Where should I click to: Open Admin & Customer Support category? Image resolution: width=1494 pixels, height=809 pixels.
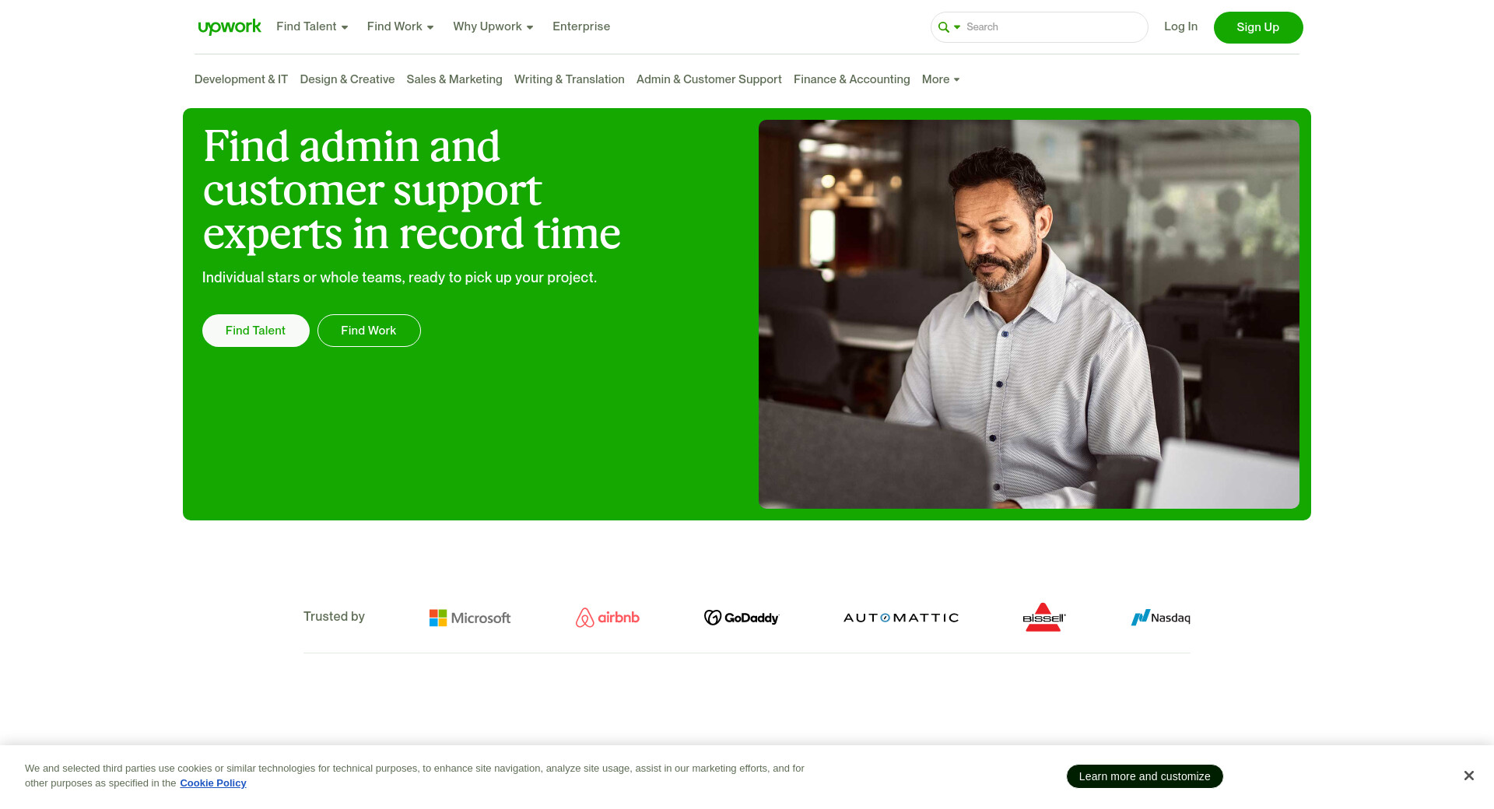click(709, 79)
